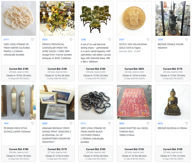Image resolution: width=192 pixels, height=164 pixels.
Task: Favorite the Turkish rug lot 0882 heart
Action: click(x=148, y=123)
